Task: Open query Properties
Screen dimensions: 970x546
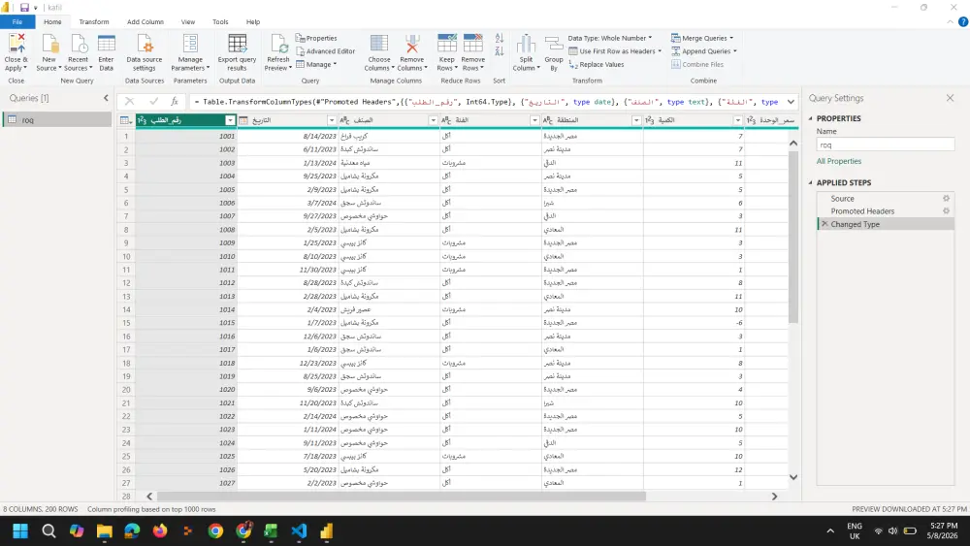Action: (316, 39)
